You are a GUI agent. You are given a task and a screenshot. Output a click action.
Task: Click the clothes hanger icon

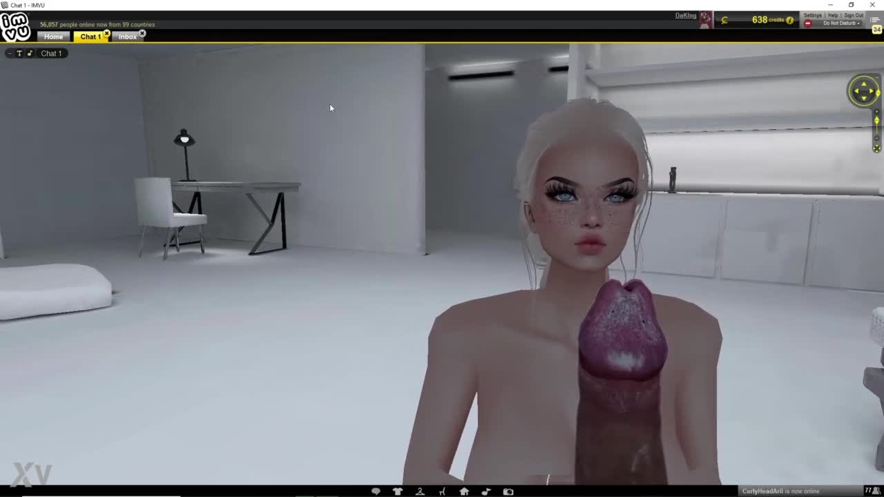click(420, 491)
